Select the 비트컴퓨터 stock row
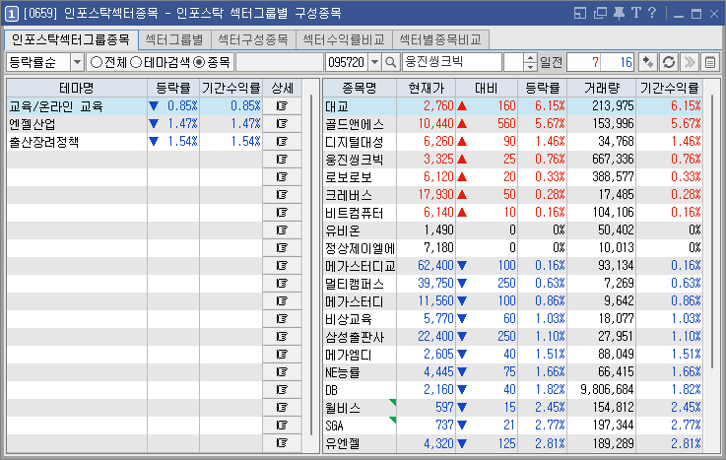The width and height of the screenshot is (726, 460). coord(512,213)
